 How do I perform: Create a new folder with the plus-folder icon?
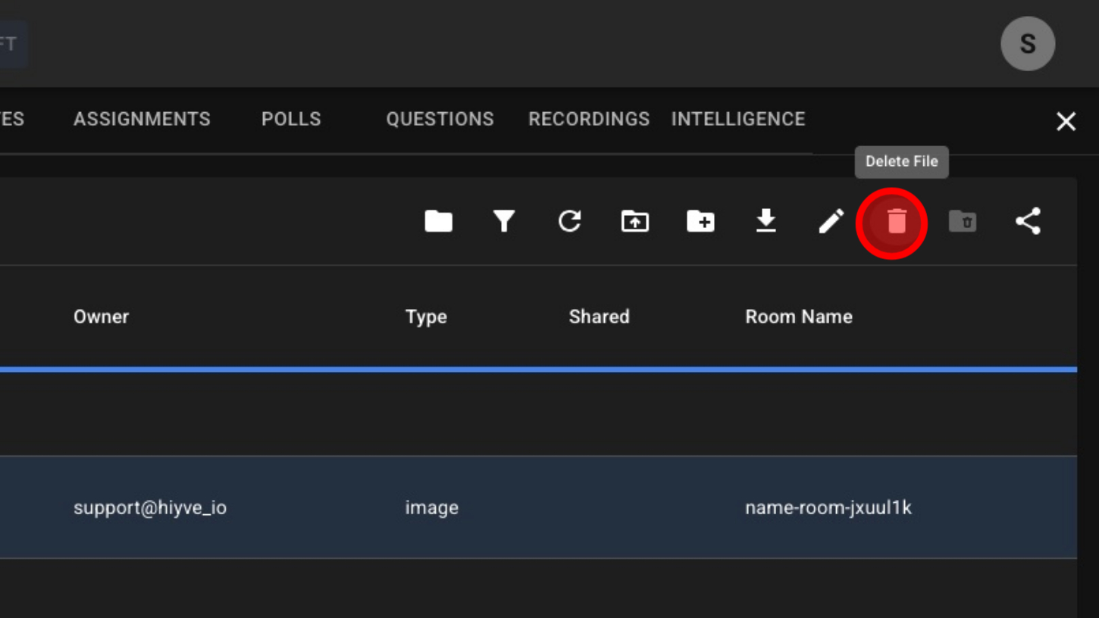click(700, 221)
